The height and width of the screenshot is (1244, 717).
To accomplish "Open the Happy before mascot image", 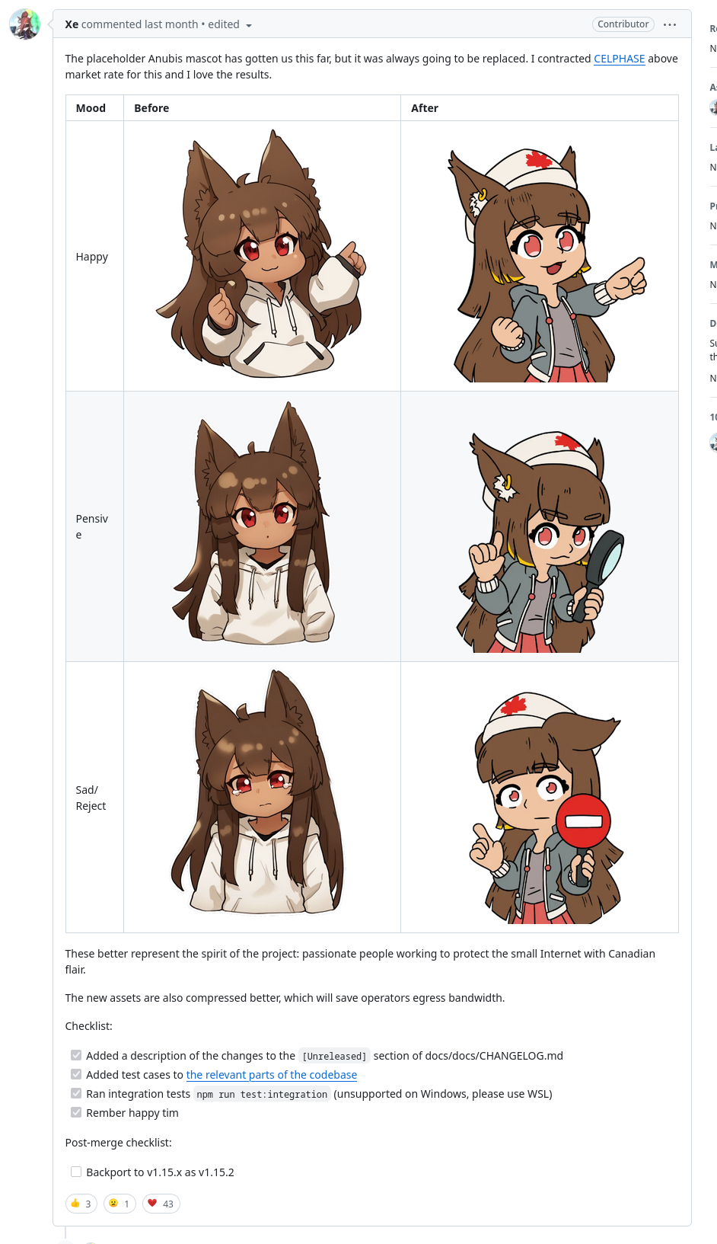I will (x=262, y=254).
